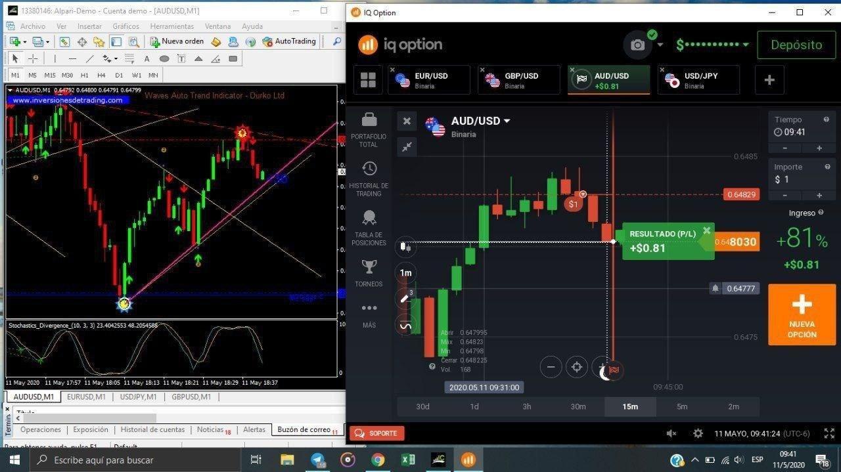The image size is (841, 472).
Task: Open MetaTrader profiles icon
Action: (38, 41)
